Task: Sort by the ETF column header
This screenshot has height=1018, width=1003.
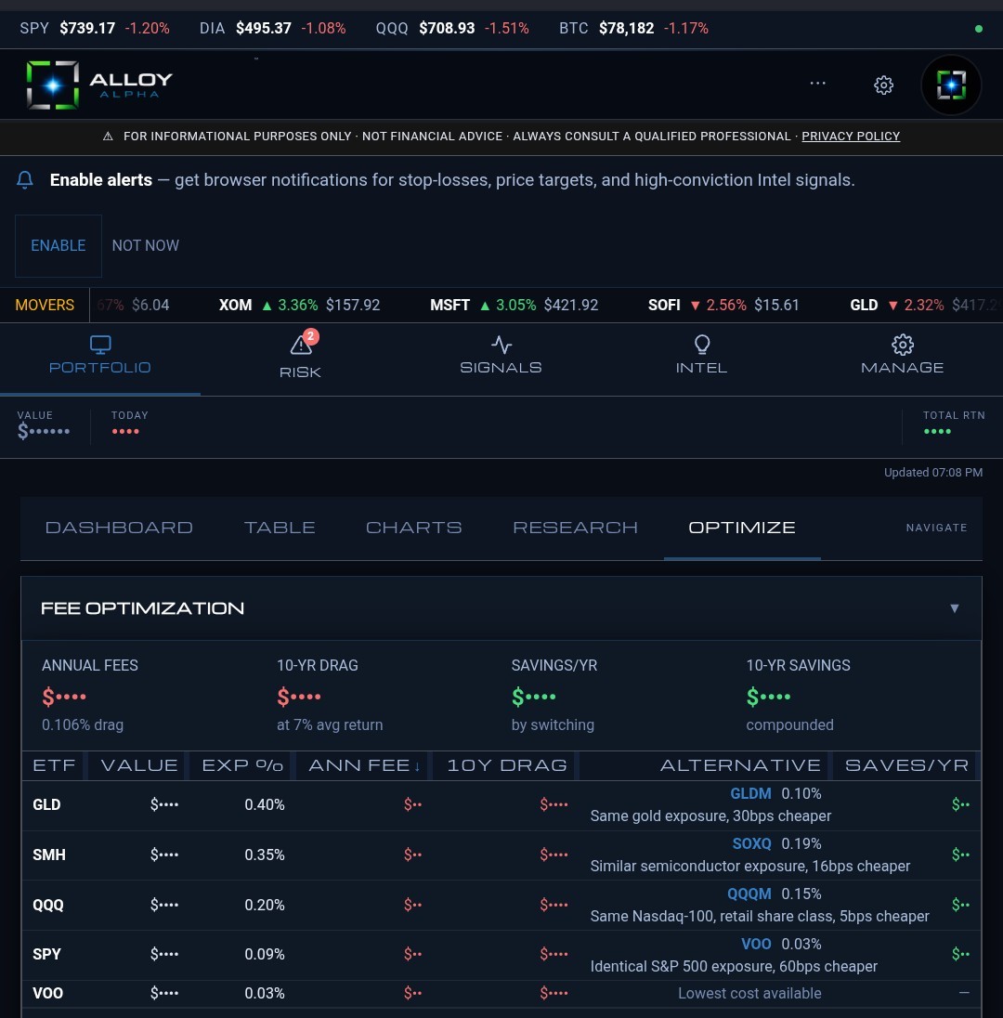Action: [54, 765]
